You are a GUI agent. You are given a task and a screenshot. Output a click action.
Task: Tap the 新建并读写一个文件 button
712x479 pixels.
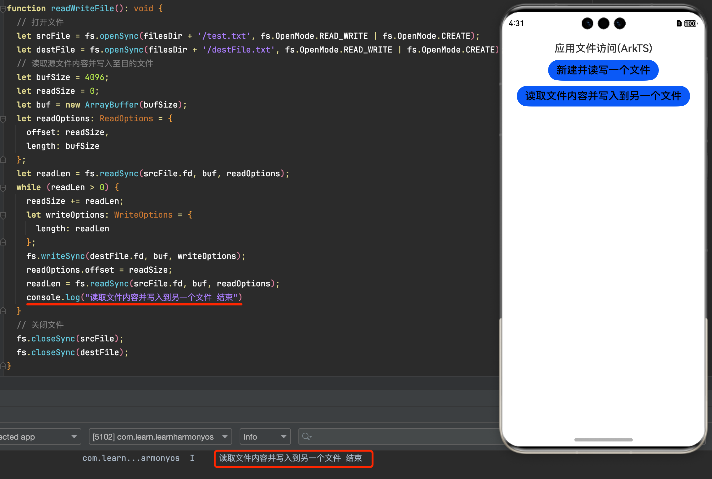point(603,70)
